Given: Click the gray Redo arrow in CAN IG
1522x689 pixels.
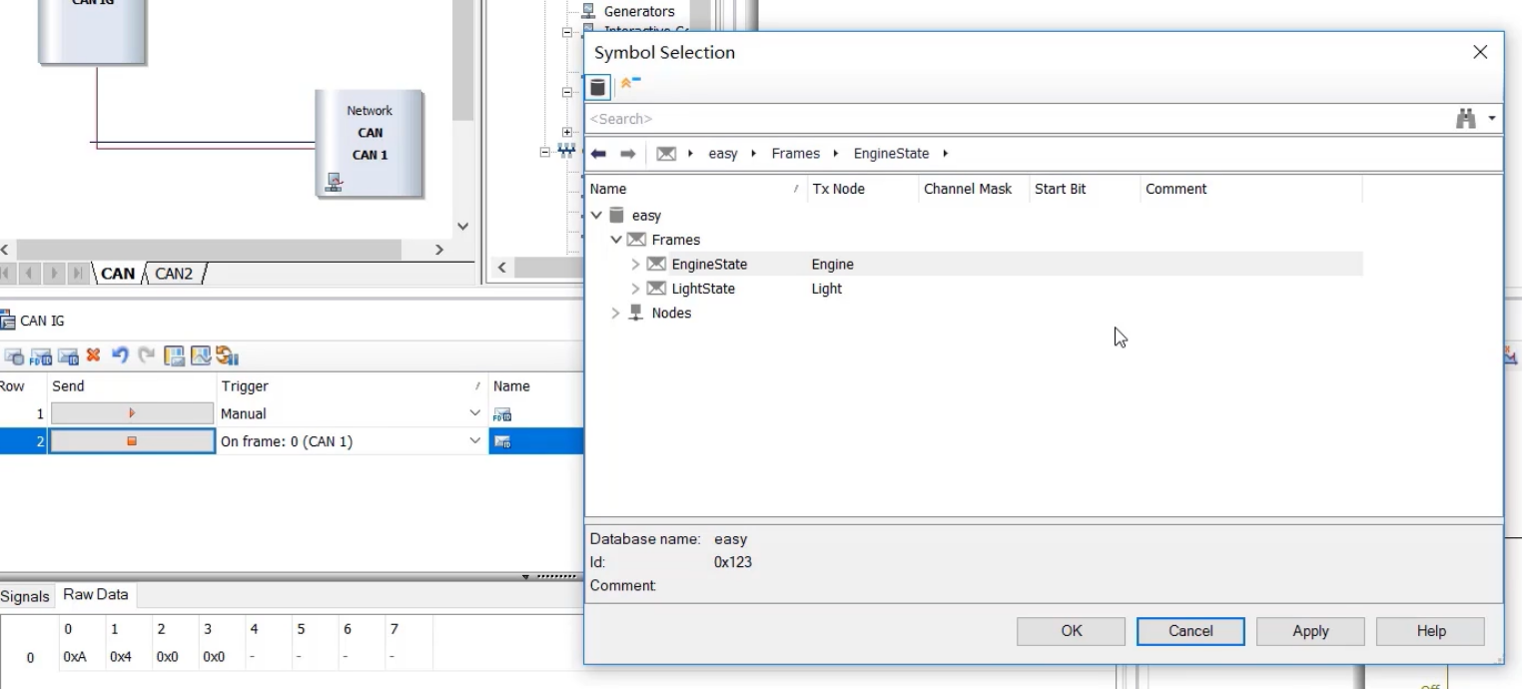Looking at the screenshot, I should pyautogui.click(x=147, y=354).
